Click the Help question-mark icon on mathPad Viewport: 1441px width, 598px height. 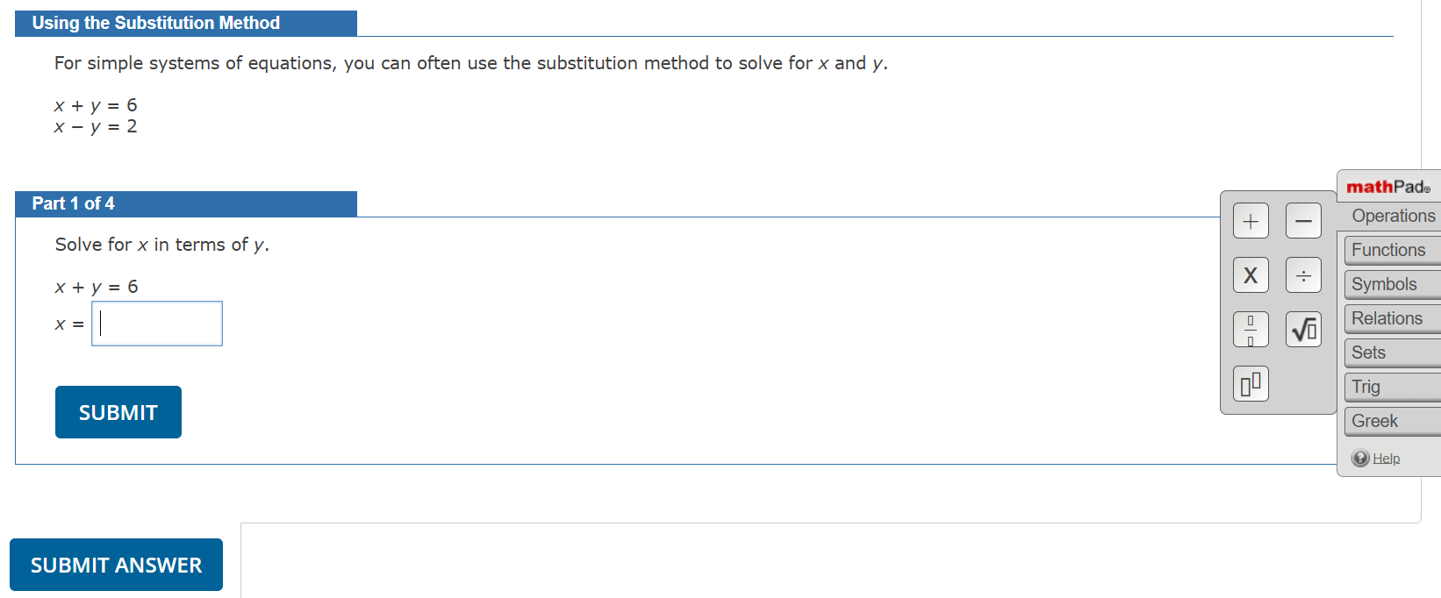[1361, 457]
